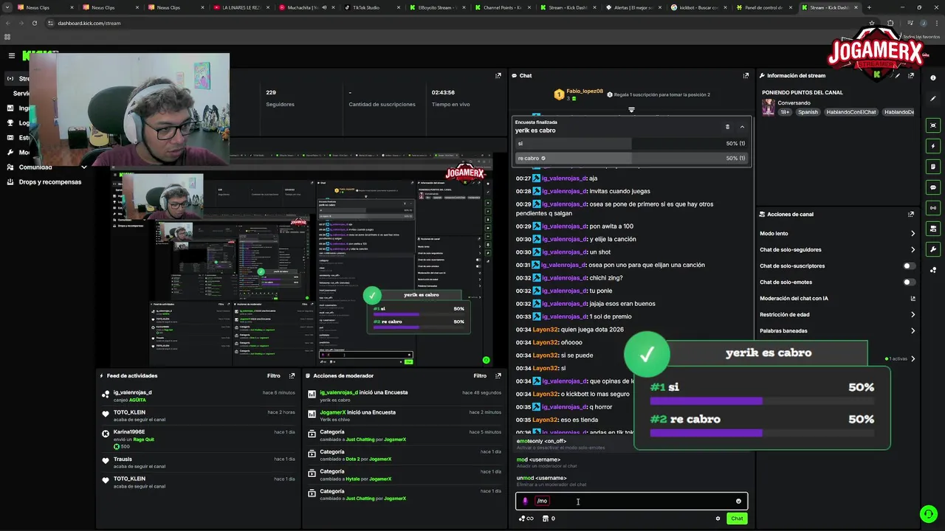Open the green support bubble at bottom right
Image resolution: width=945 pixels, height=531 pixels.
click(x=928, y=513)
